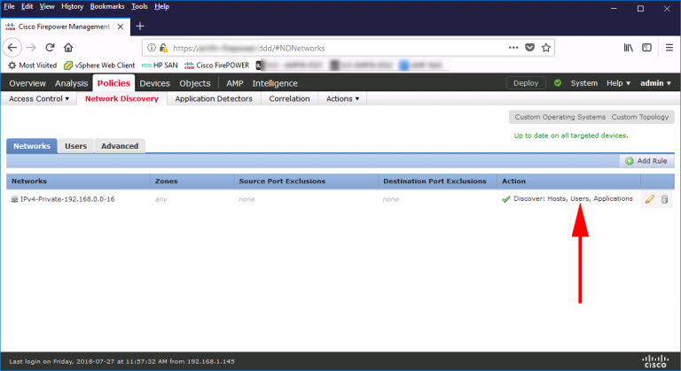
Task: Open the browser History menu
Action: (72, 6)
